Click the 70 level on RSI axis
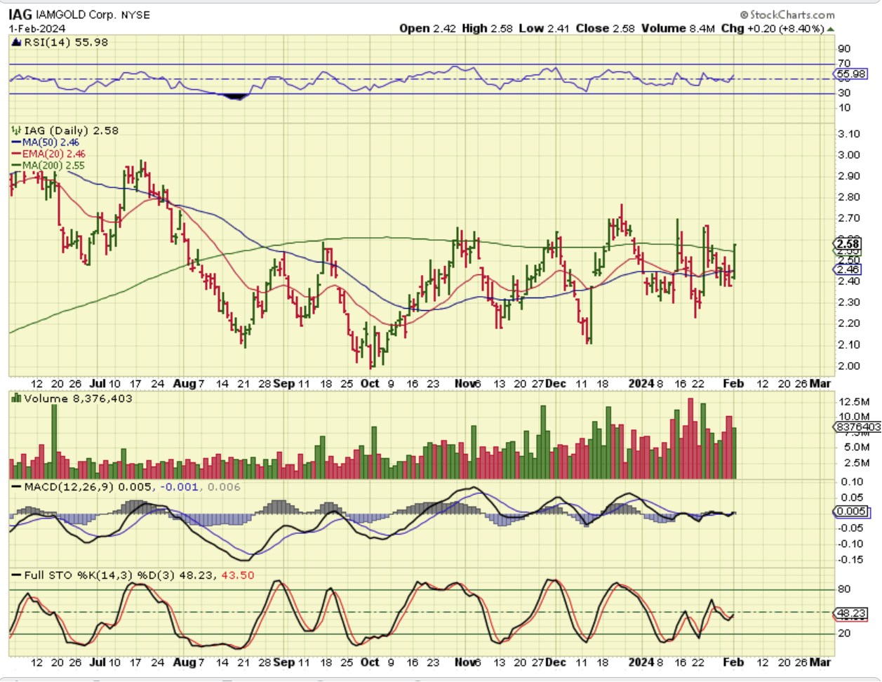882x682 pixels. (843, 64)
